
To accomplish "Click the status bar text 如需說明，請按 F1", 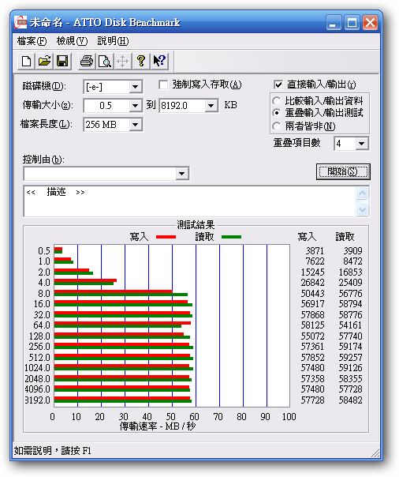I will (53, 450).
